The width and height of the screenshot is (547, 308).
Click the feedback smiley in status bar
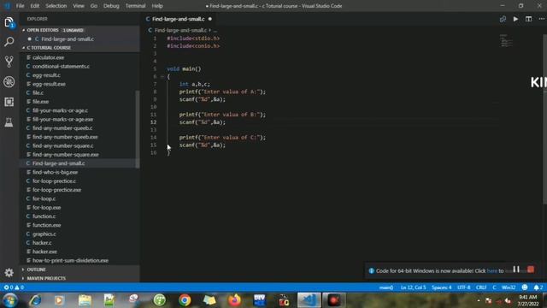point(525,287)
